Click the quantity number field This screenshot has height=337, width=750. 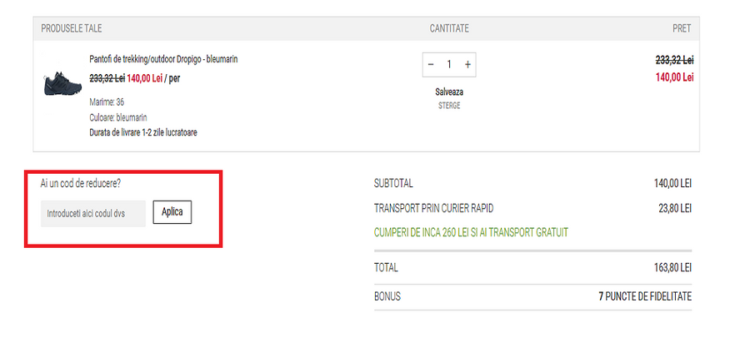click(449, 65)
